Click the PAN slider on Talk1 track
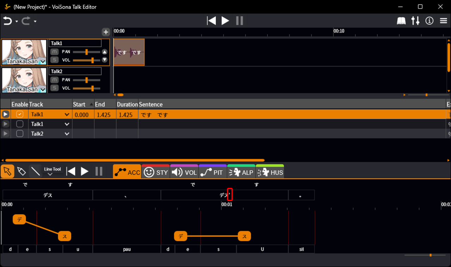The image size is (451, 267). pyautogui.click(x=86, y=52)
